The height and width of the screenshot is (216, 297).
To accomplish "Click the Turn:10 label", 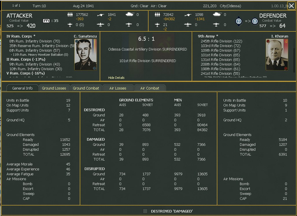I will coord(39,6).
